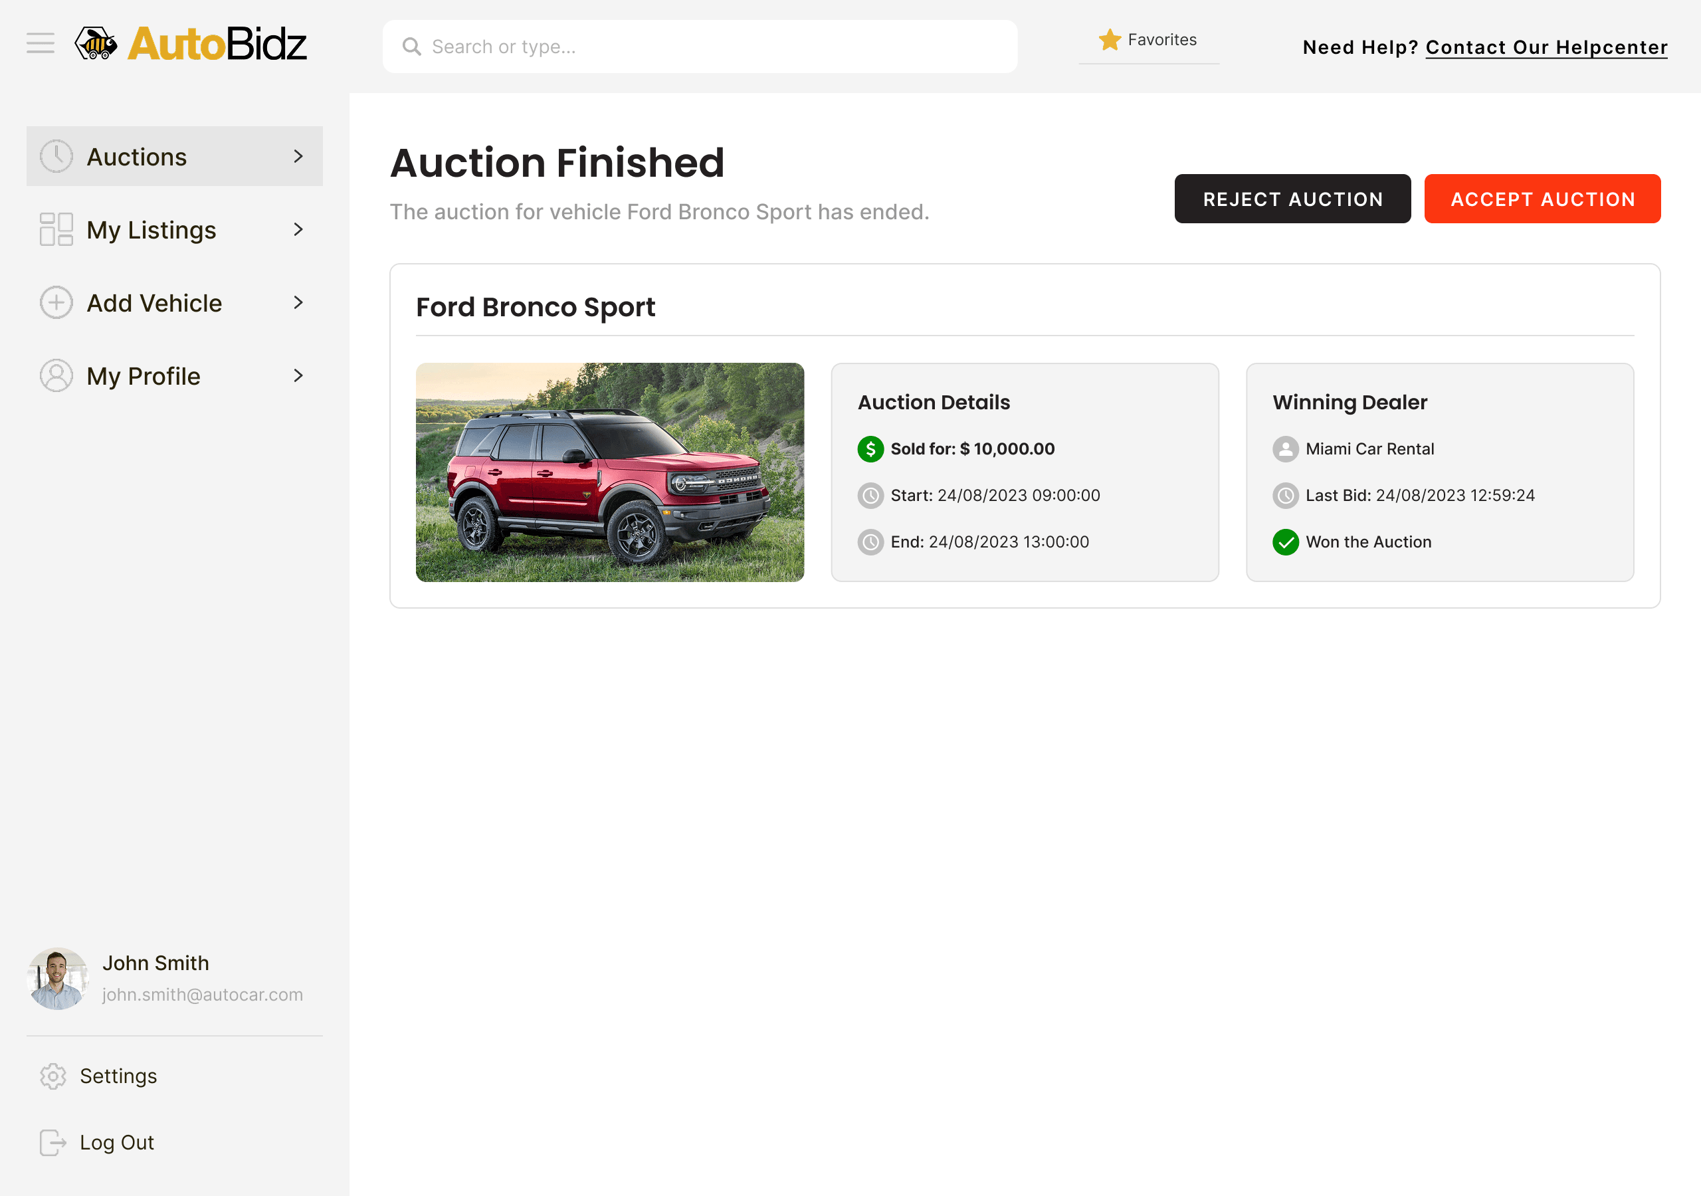Click the green Won the Auction checkmark
The image size is (1701, 1196).
1285,542
